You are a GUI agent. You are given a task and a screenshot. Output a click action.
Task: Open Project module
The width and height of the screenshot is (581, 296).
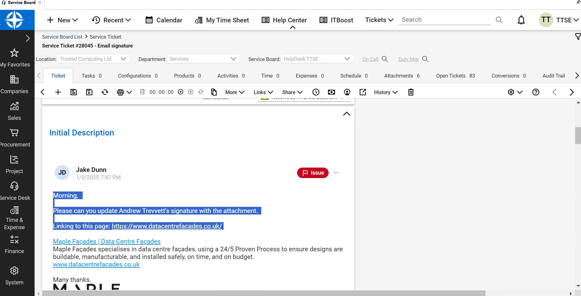14,164
